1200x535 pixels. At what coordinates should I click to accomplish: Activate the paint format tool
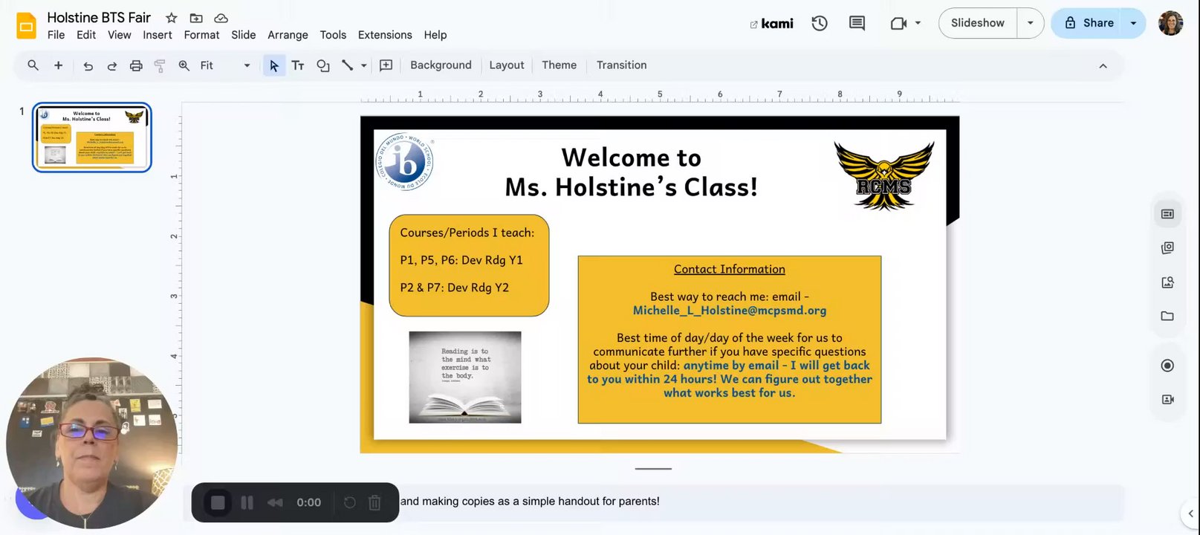(160, 65)
